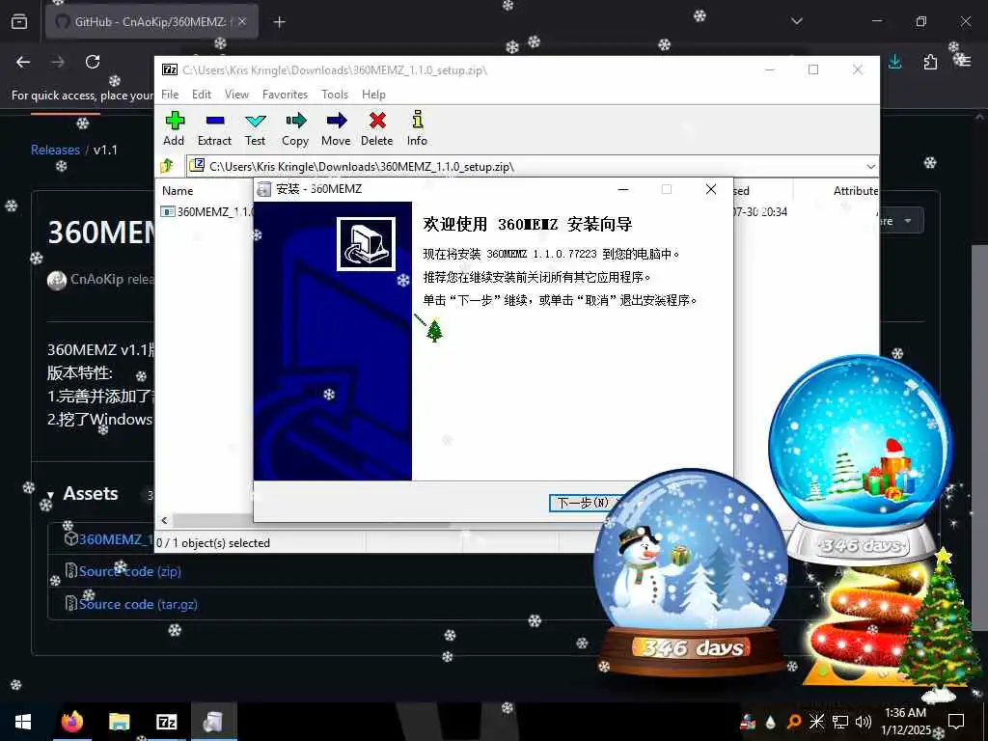Open the Firefox View icon
Viewport: 988px width, 741px height.
coord(19,21)
